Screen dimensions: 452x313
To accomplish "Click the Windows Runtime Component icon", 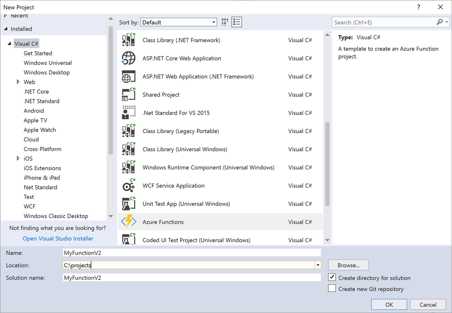I will [128, 167].
